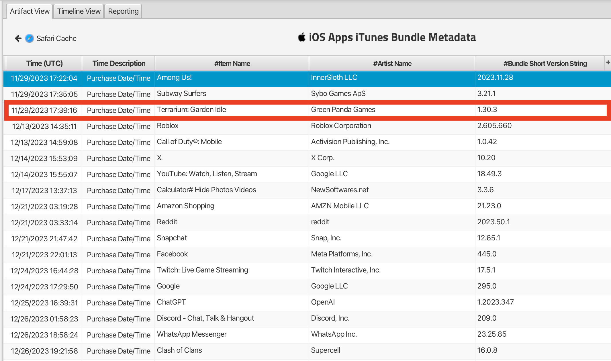Sort by Time Description column header
This screenshot has height=361, width=611.
coord(119,63)
